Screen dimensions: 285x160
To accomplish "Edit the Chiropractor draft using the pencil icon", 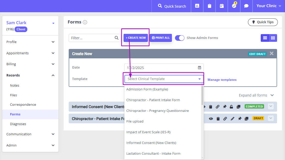I will (x=232, y=118).
